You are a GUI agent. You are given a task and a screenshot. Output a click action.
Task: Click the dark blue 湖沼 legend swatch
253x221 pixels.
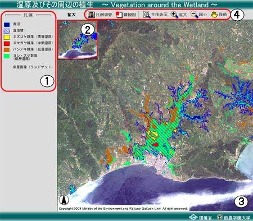7,25
